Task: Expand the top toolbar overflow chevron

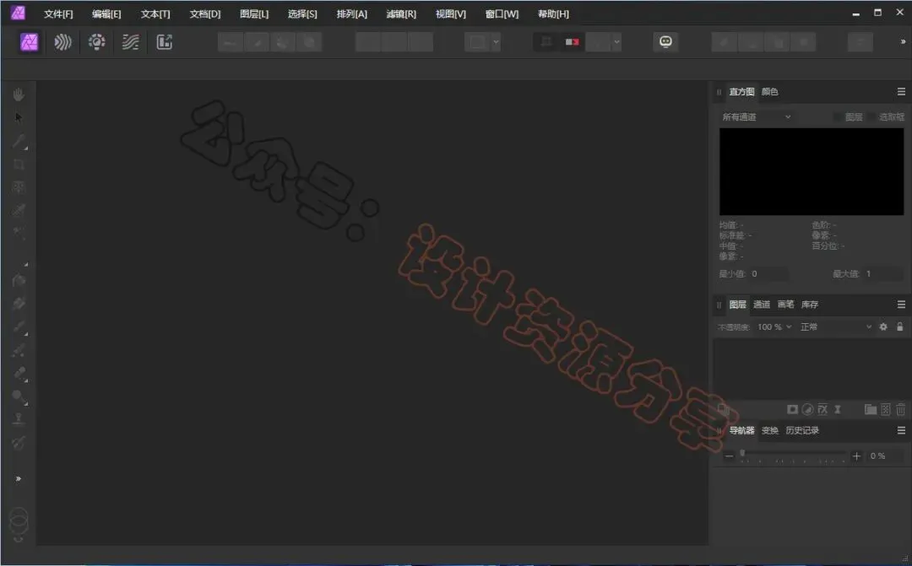Action: 903,42
